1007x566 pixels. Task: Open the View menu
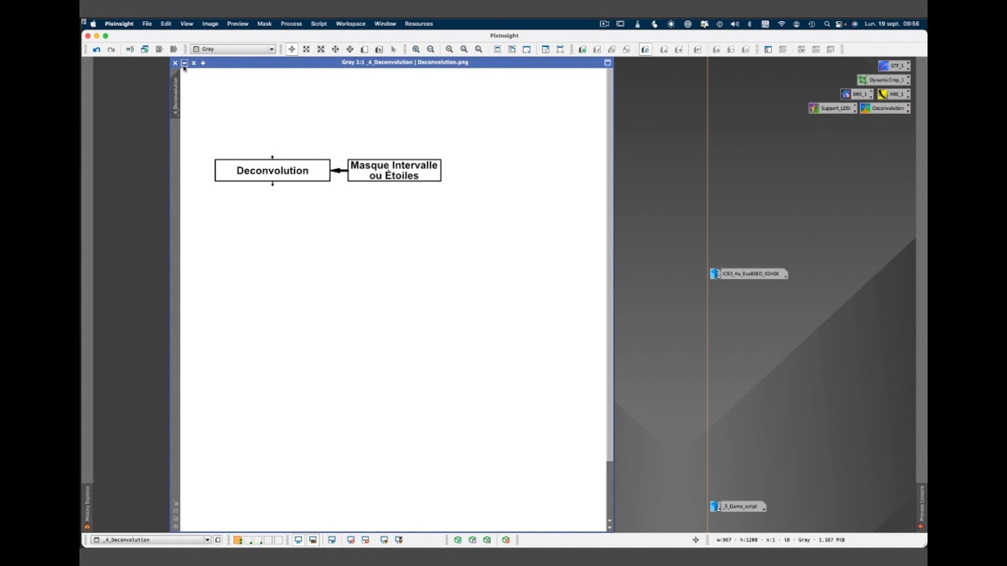pos(186,24)
